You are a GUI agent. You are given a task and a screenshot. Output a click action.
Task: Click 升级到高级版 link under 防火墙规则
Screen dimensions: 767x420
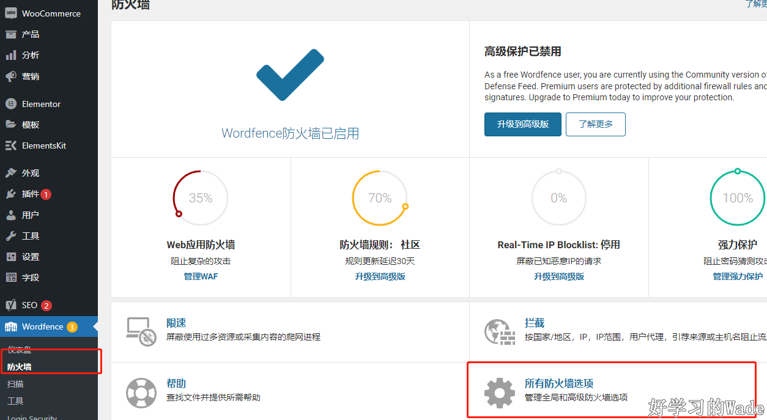click(x=380, y=276)
